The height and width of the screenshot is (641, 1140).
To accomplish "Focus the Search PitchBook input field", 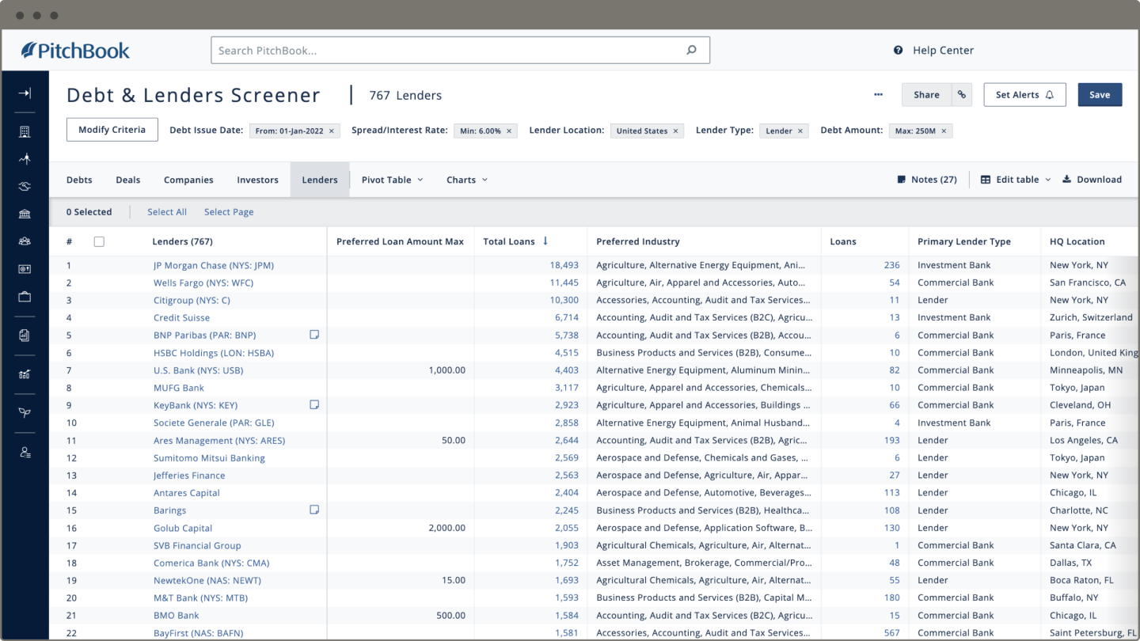I will [x=460, y=50].
